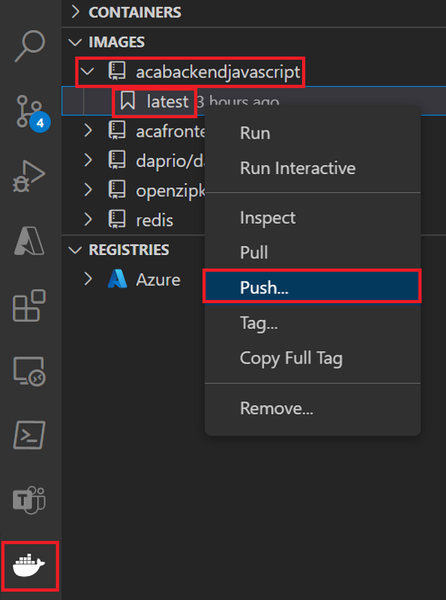446x600 pixels.
Task: Expand the redis image node
Action: pyautogui.click(x=89, y=220)
